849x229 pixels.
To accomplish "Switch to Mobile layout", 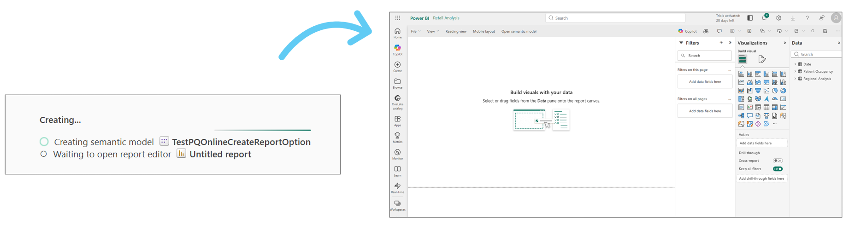I will click(x=484, y=31).
